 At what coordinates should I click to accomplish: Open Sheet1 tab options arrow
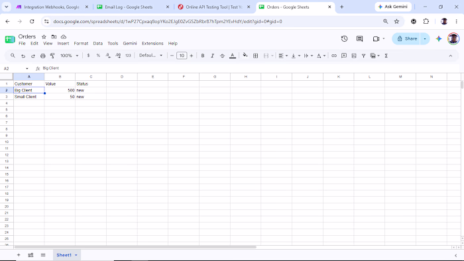(x=76, y=255)
